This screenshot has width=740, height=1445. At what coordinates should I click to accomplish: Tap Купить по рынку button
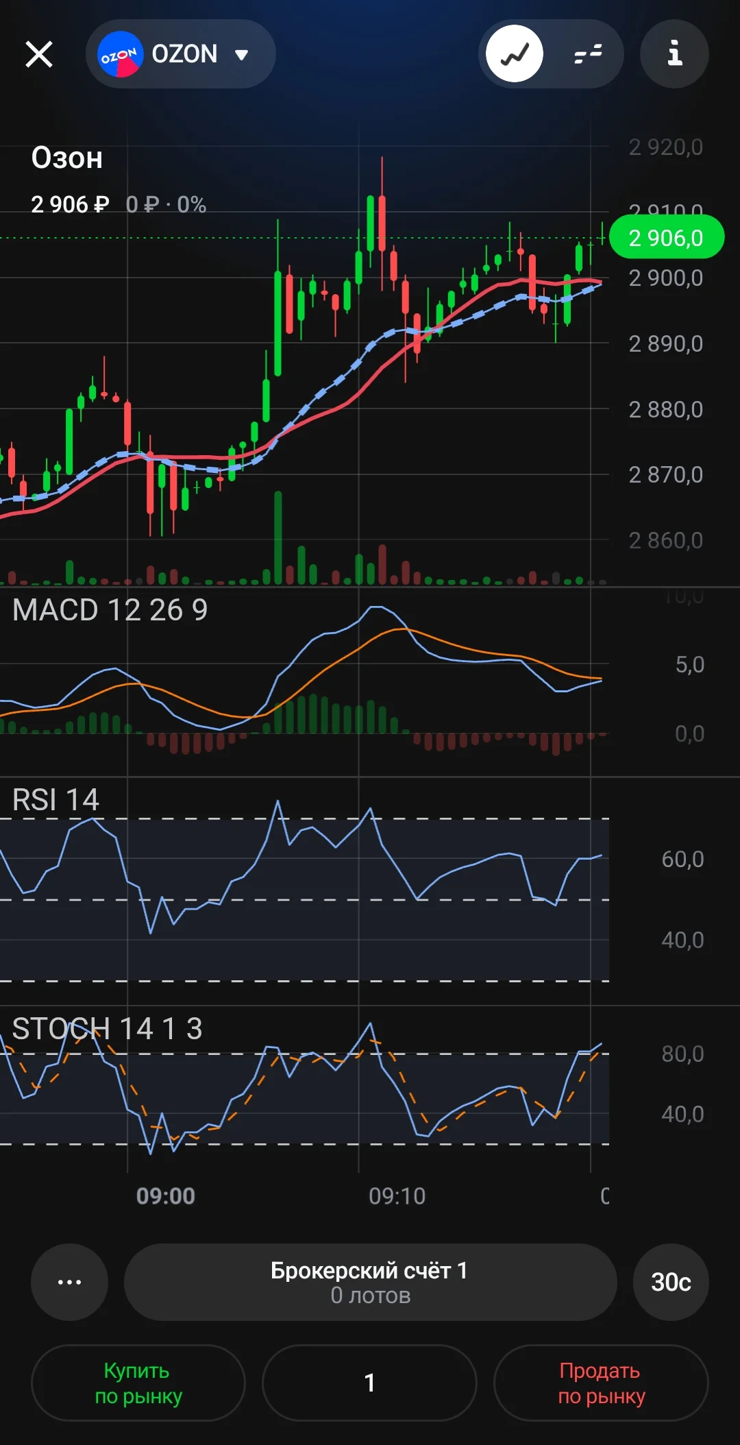pos(138,1383)
